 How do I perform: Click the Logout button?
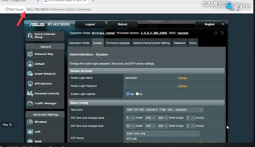[x=90, y=24]
